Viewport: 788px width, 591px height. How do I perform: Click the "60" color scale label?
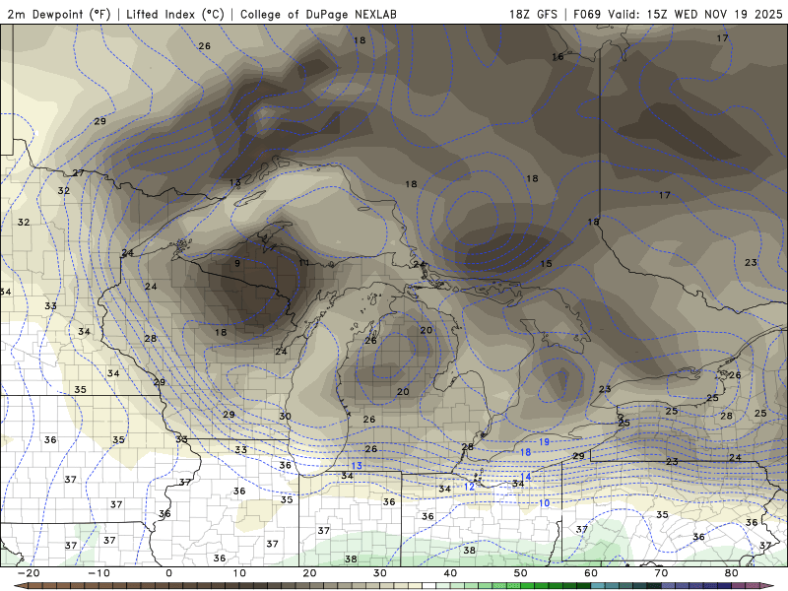(591, 573)
